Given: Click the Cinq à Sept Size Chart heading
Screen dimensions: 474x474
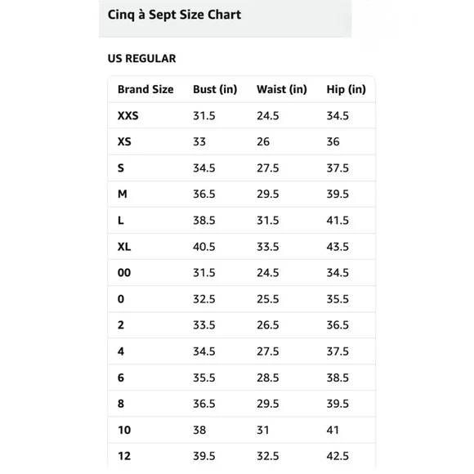Looking at the screenshot, I should pyautogui.click(x=174, y=15).
